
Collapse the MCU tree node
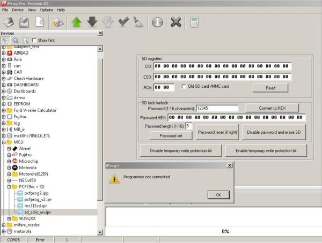pyautogui.click(x=4, y=143)
